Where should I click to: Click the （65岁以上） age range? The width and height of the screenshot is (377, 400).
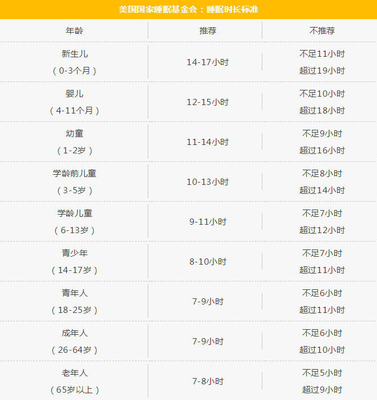(x=74, y=390)
